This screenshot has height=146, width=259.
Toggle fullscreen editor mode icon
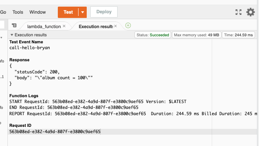coord(239,12)
